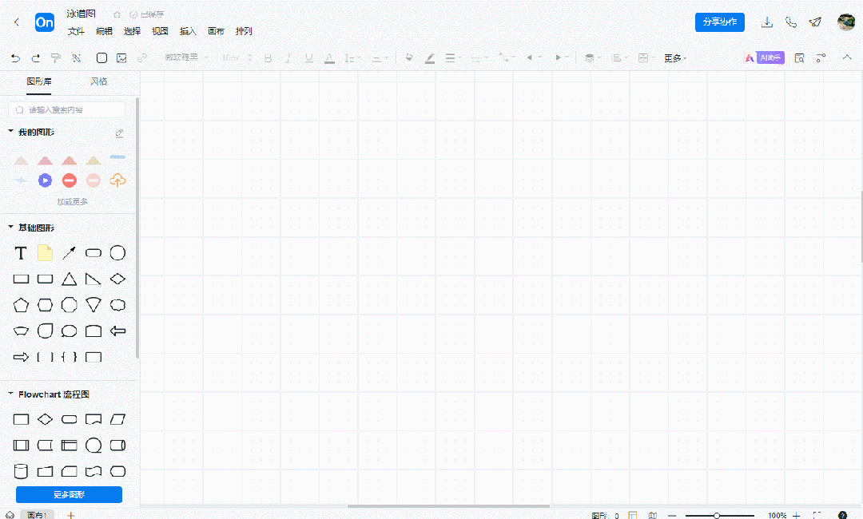The width and height of the screenshot is (863, 519).
Task: Open the 视图 menu
Action: [160, 31]
